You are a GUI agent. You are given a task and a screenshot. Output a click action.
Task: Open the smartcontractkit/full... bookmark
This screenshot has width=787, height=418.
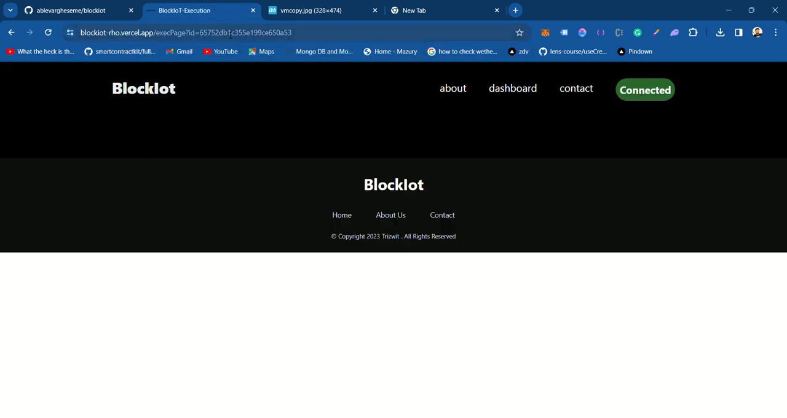coord(120,52)
